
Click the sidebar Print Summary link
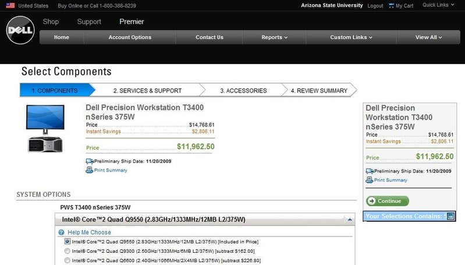tap(391, 180)
